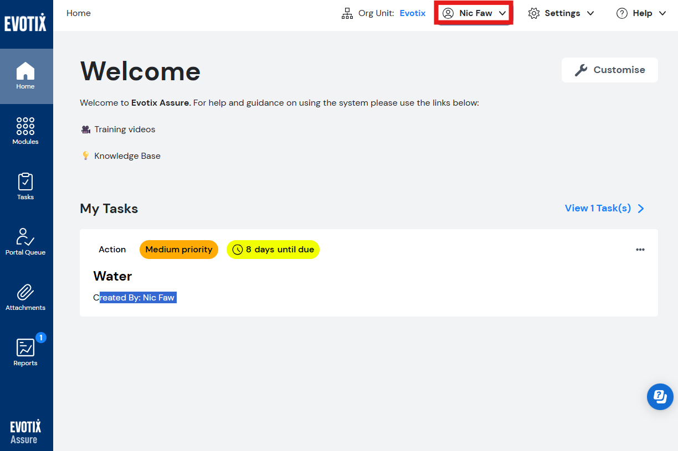Click the 8 days until due badge
This screenshot has height=451, width=678.
[273, 250]
